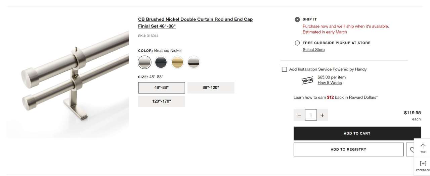Click the Handy logo icon
This screenshot has height=176, width=430.
(x=307, y=80)
